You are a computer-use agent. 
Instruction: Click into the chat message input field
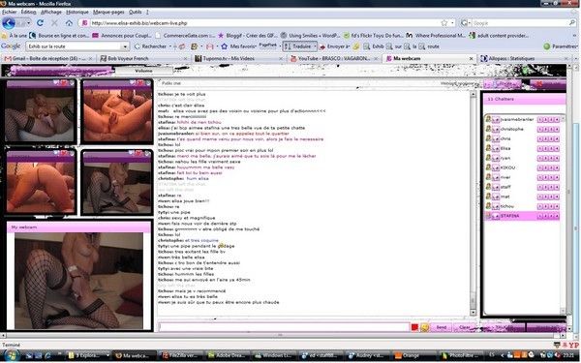pyautogui.click(x=284, y=327)
